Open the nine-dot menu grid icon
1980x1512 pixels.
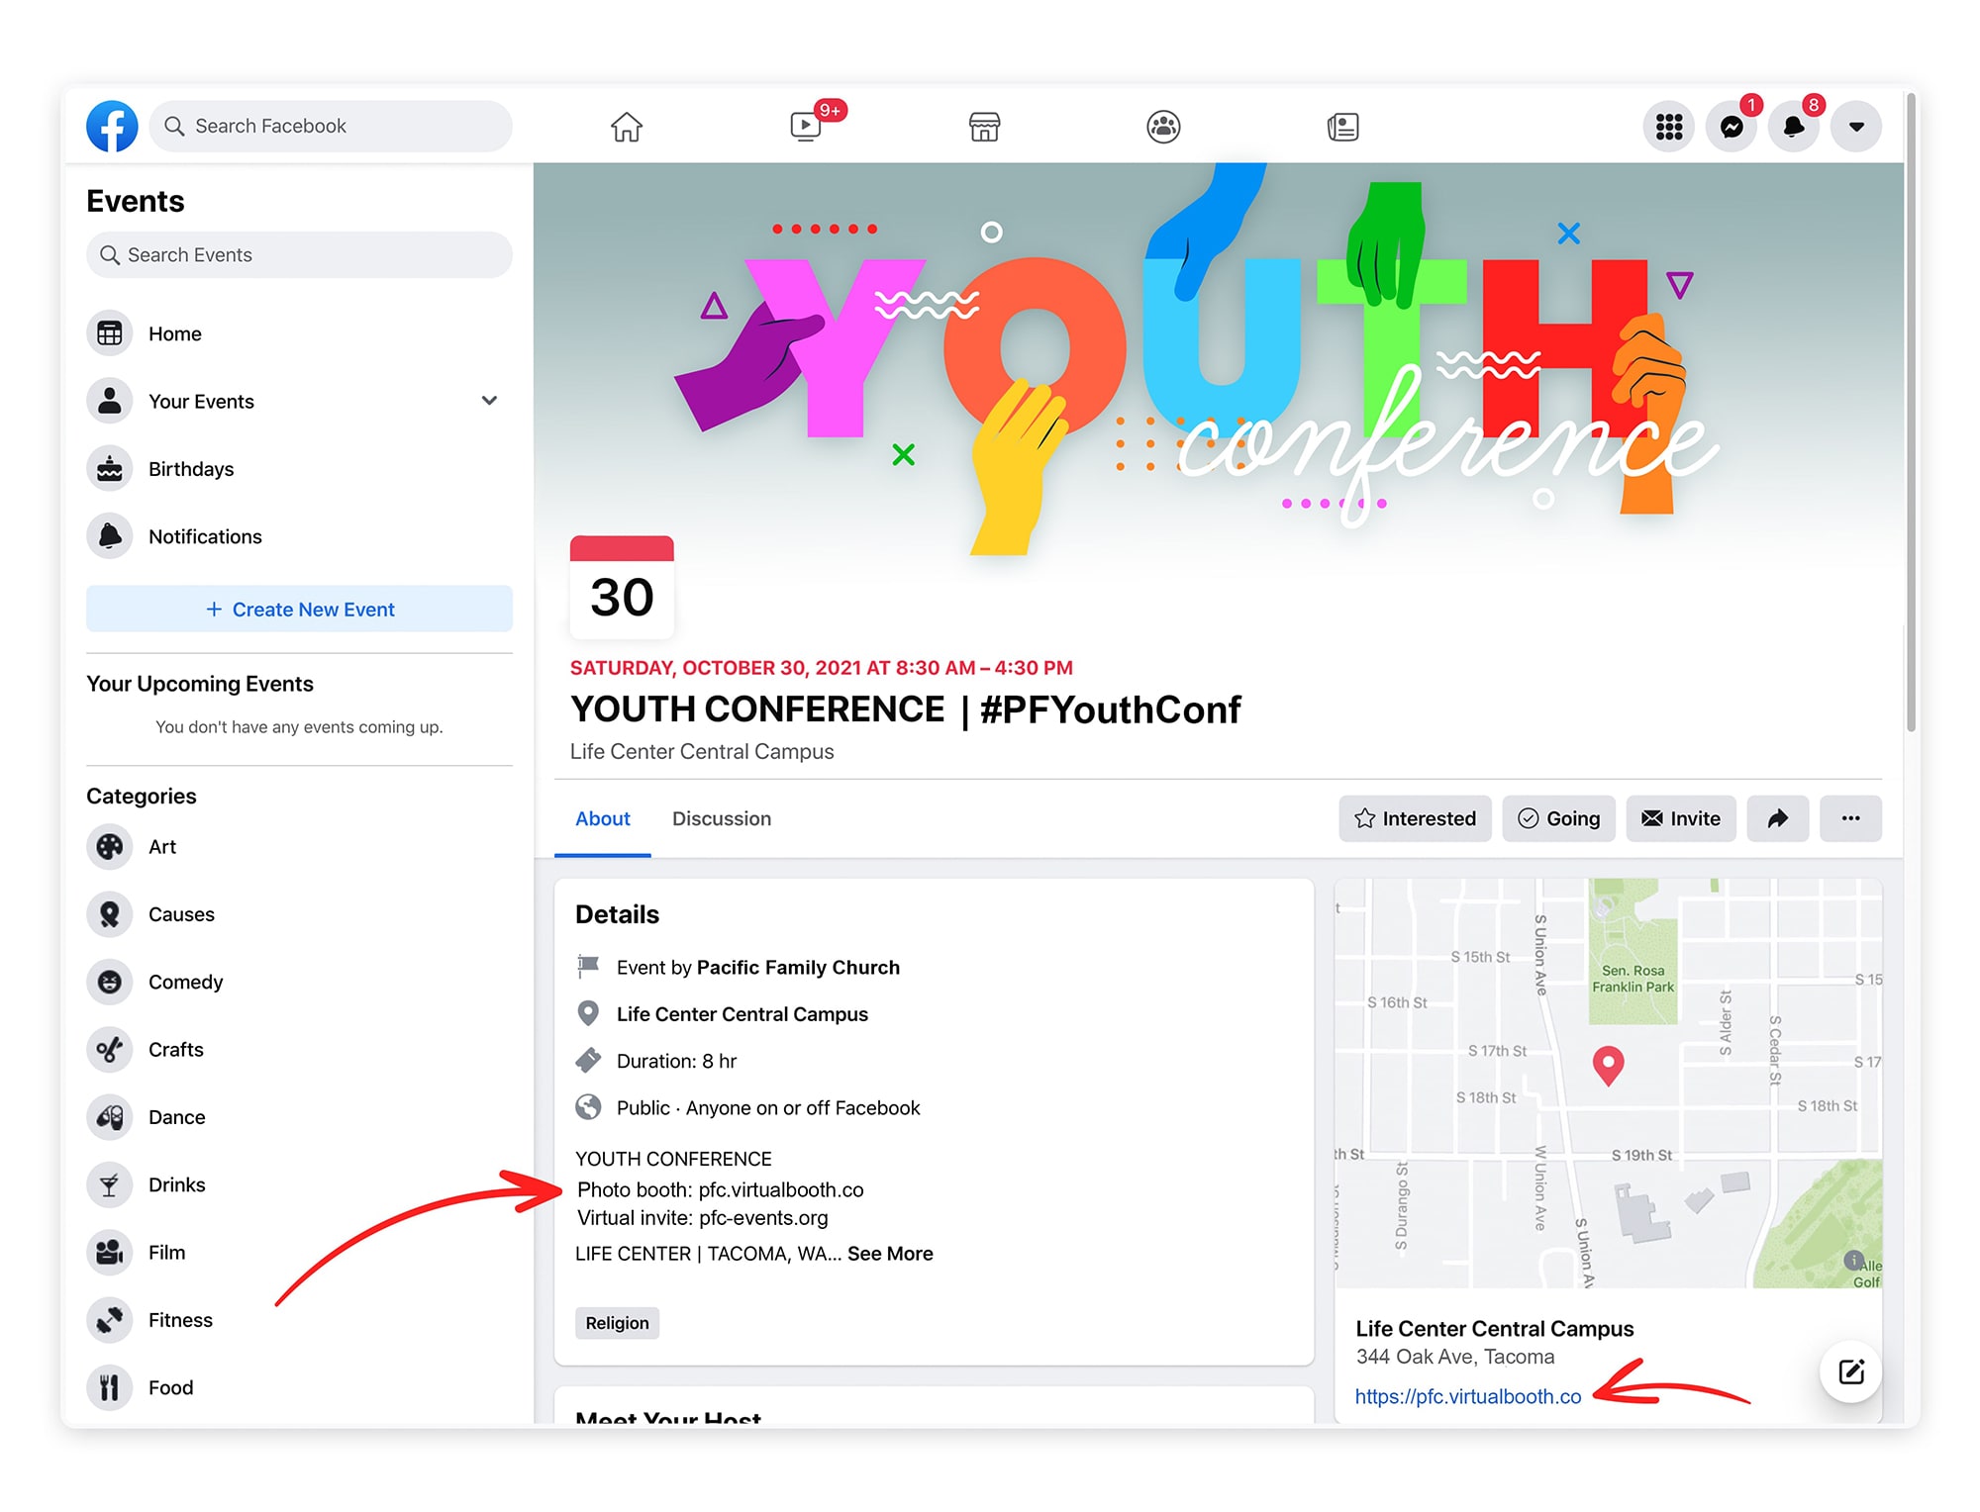click(1669, 127)
